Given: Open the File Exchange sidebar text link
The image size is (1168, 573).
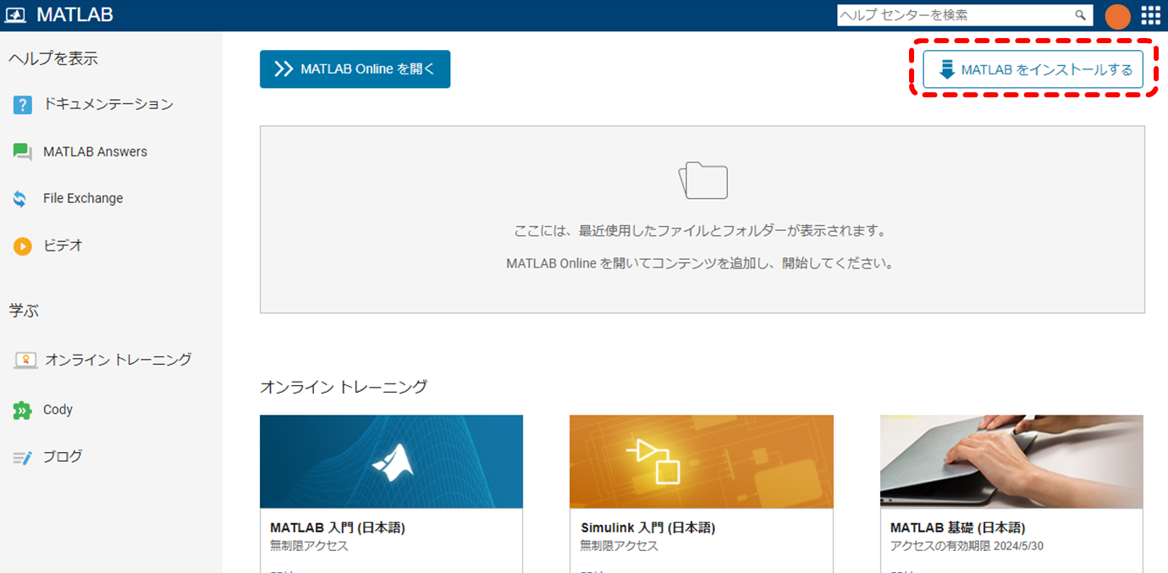Looking at the screenshot, I should tap(83, 198).
